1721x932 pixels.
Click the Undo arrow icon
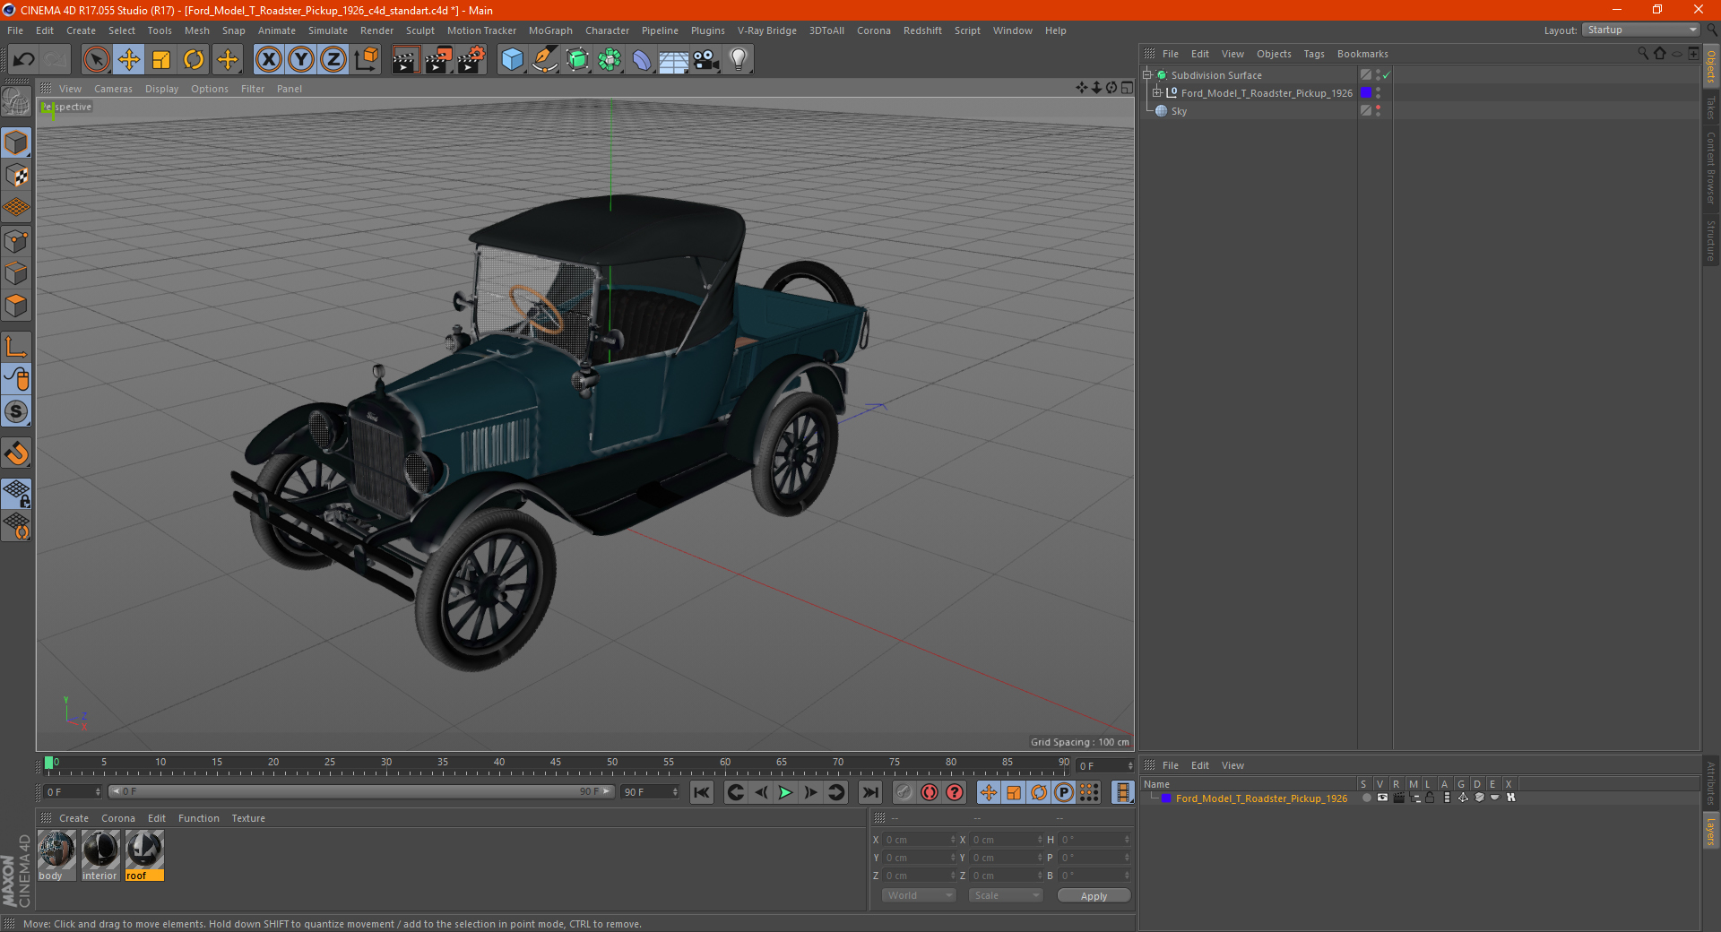[24, 60]
